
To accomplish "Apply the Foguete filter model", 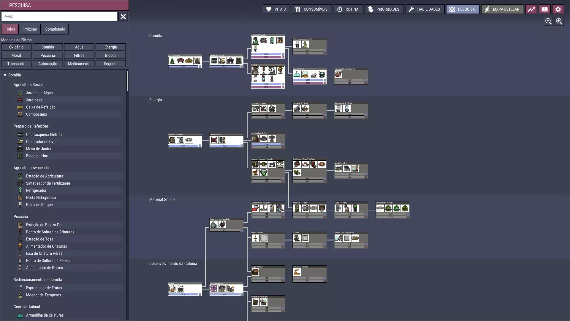I will [110, 64].
